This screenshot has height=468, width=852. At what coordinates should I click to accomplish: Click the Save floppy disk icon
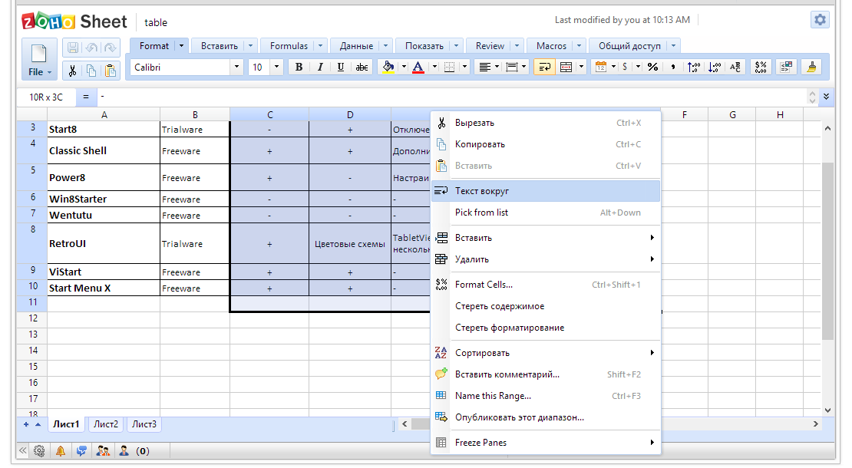(72, 48)
